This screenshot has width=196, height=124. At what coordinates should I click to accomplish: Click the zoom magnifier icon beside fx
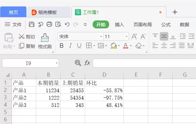[x=78, y=63]
